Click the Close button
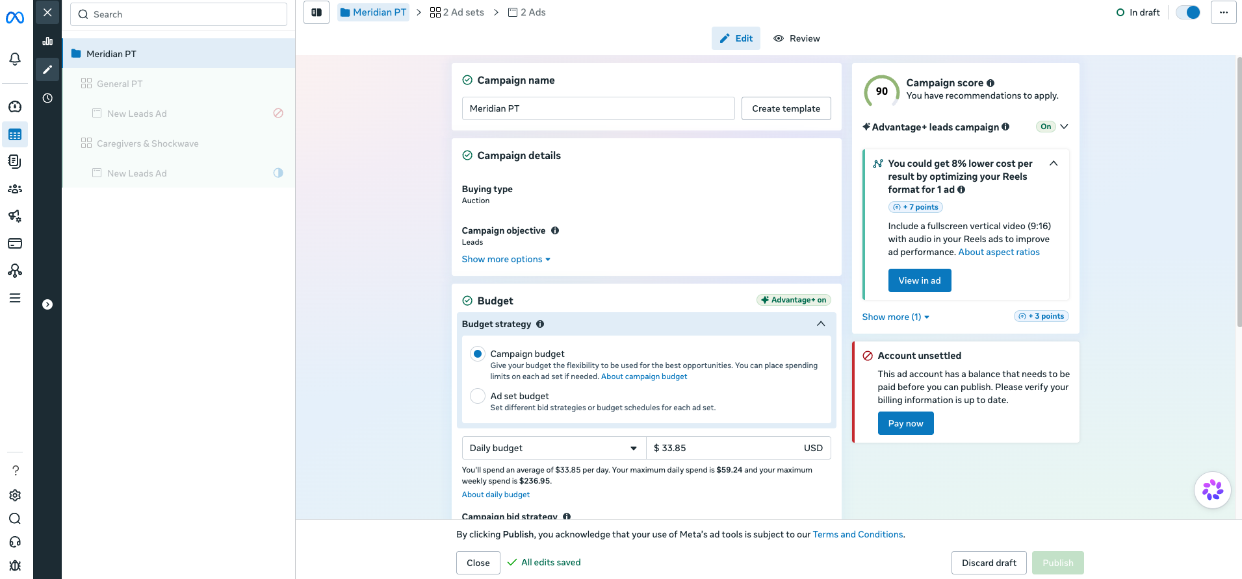The image size is (1242, 579). pos(478,563)
